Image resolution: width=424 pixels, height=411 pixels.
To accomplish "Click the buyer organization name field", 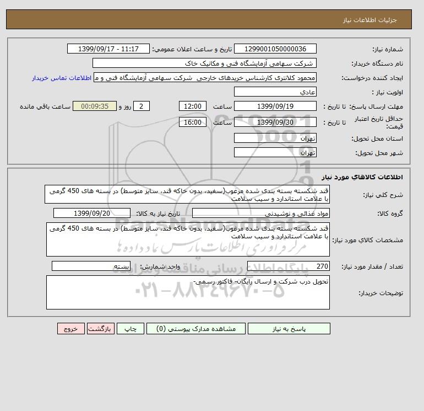I will coord(204,63).
